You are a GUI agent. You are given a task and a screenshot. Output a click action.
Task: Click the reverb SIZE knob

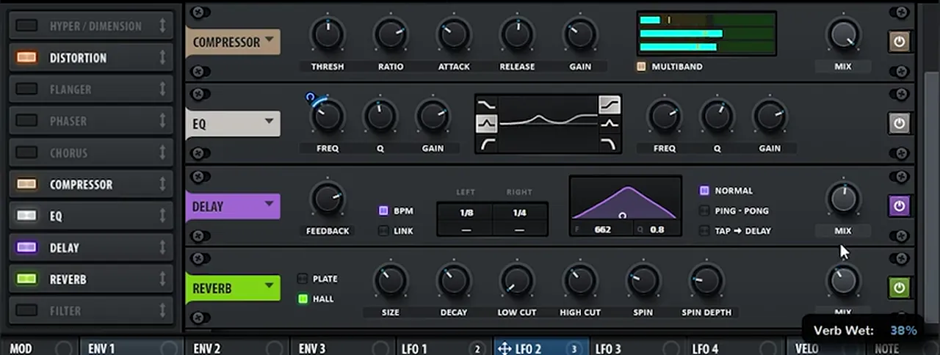click(391, 280)
